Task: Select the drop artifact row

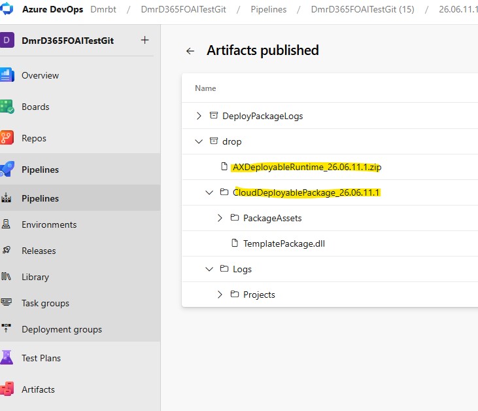Action: pos(330,141)
